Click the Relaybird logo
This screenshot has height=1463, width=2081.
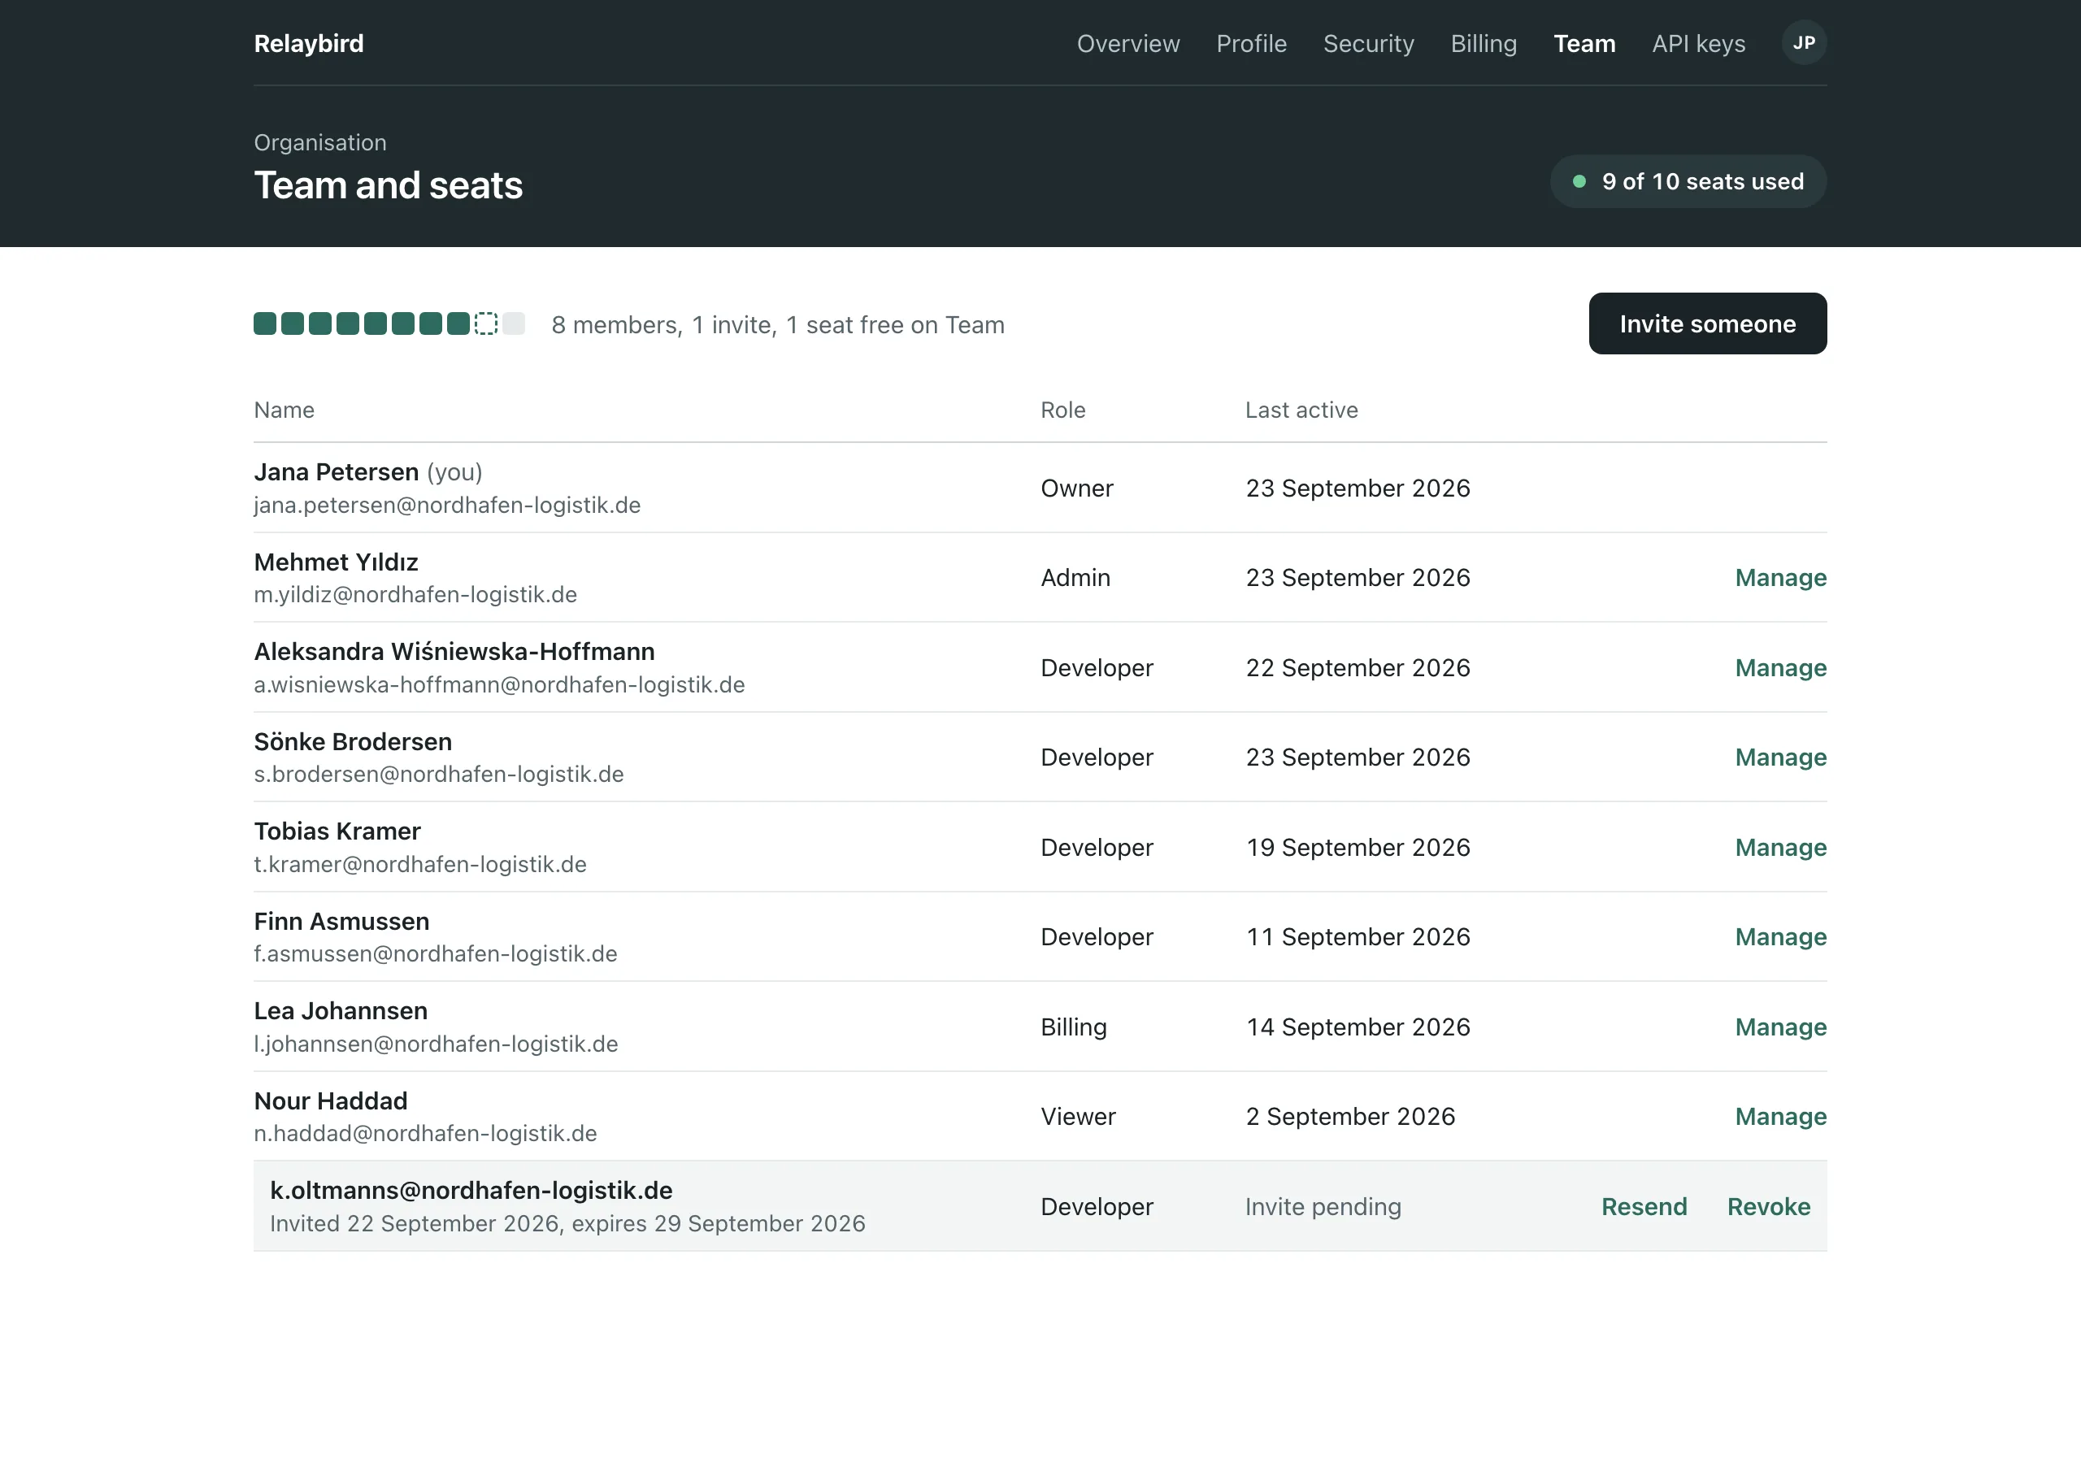[309, 44]
